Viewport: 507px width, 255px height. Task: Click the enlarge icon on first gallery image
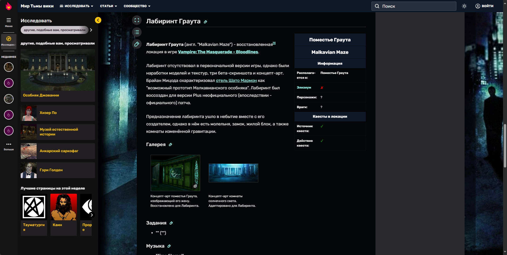[195, 186]
